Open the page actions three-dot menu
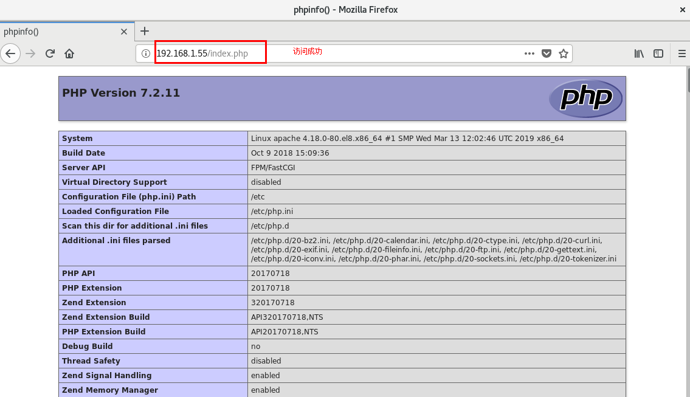The image size is (690, 397). [530, 54]
